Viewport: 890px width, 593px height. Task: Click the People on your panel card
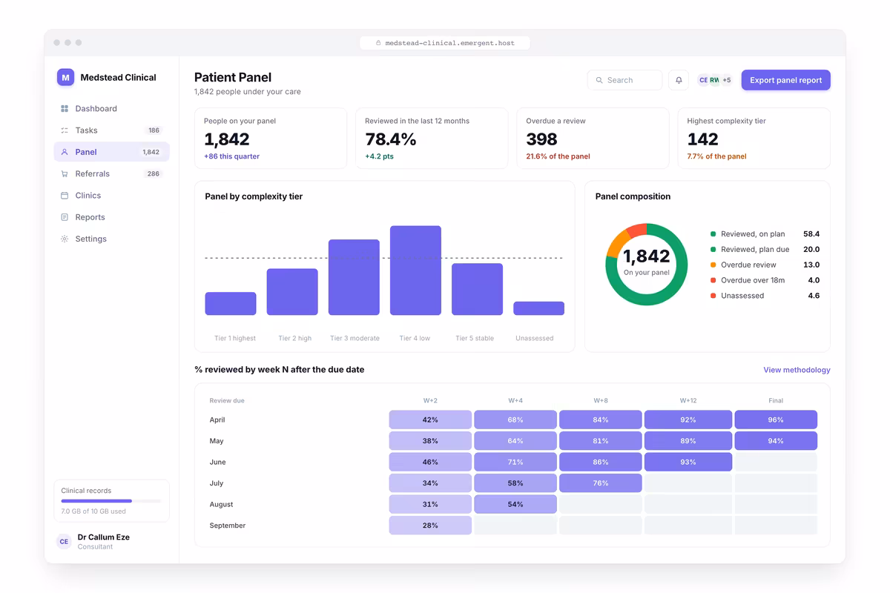point(271,139)
